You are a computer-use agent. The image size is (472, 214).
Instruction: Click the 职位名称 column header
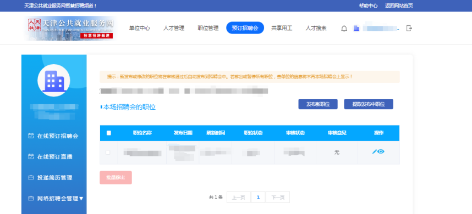tap(142, 133)
